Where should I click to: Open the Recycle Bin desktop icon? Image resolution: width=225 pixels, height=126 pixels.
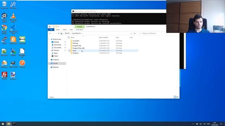(5, 5)
